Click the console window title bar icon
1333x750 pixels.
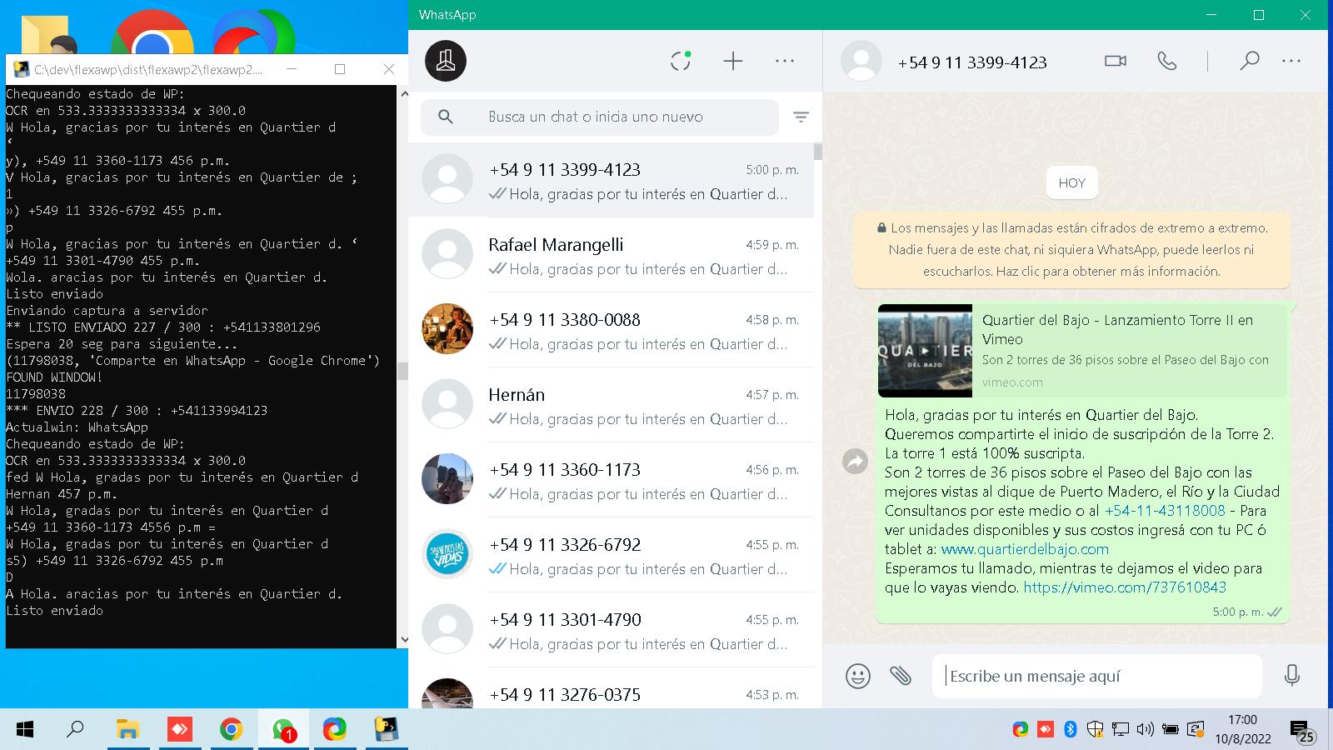tap(21, 69)
